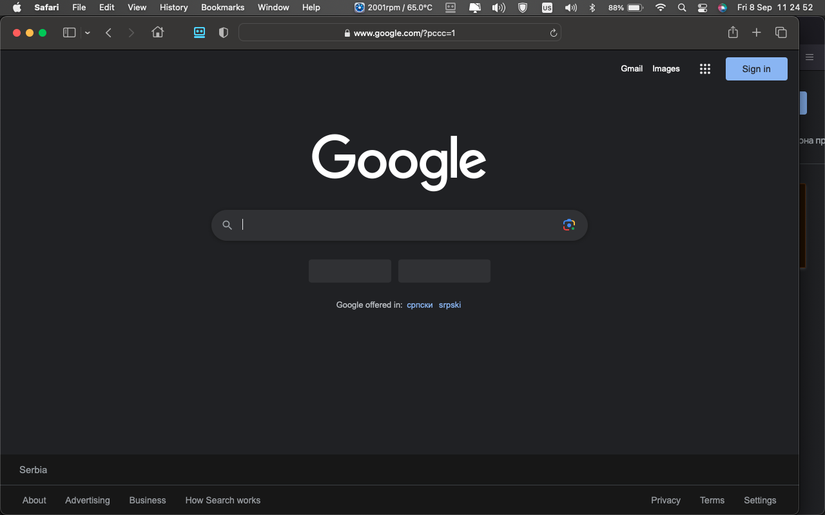
Task: Open the Wi-Fi status menu
Action: click(x=661, y=8)
